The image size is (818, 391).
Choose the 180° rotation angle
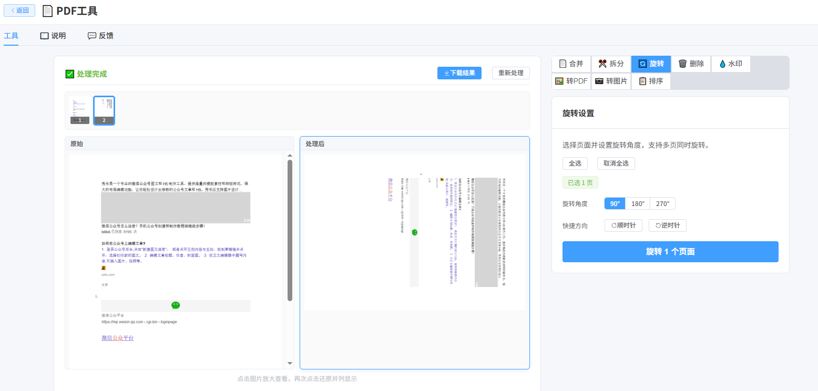tap(638, 203)
